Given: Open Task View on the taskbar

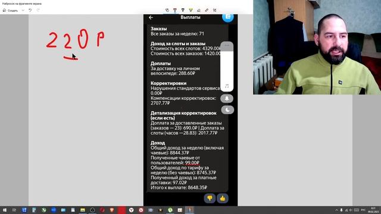Looking at the screenshot, I should click(14, 210).
